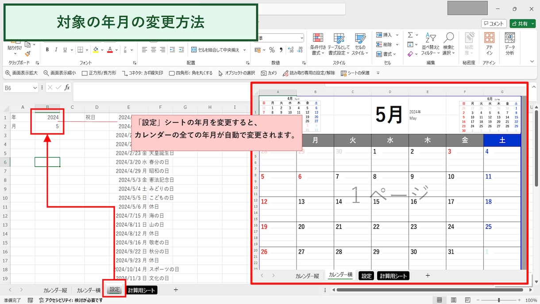Click the カメラ camera tool
This screenshot has height=304, width=540.
pos(269,73)
